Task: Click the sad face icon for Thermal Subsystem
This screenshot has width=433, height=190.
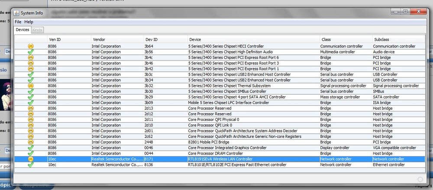Action: (31, 85)
